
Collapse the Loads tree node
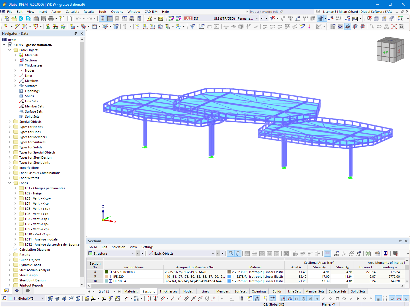pyautogui.click(x=9, y=183)
